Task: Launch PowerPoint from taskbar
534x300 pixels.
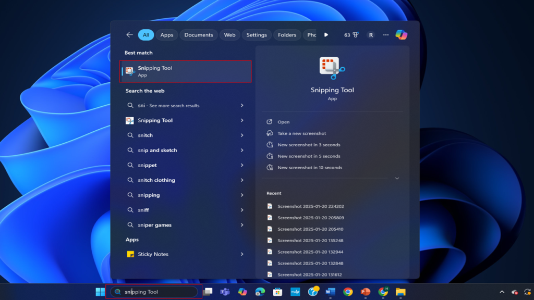Action: [366, 292]
